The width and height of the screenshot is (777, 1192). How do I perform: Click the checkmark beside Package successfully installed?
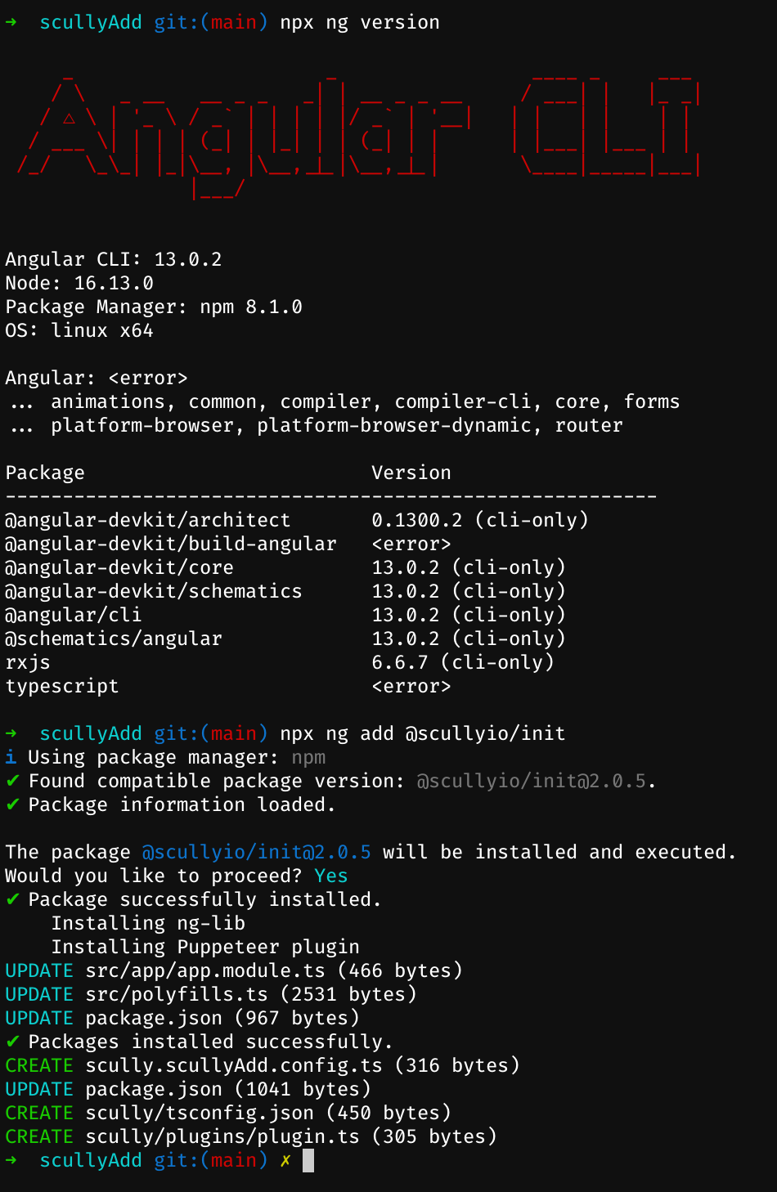click(x=12, y=899)
